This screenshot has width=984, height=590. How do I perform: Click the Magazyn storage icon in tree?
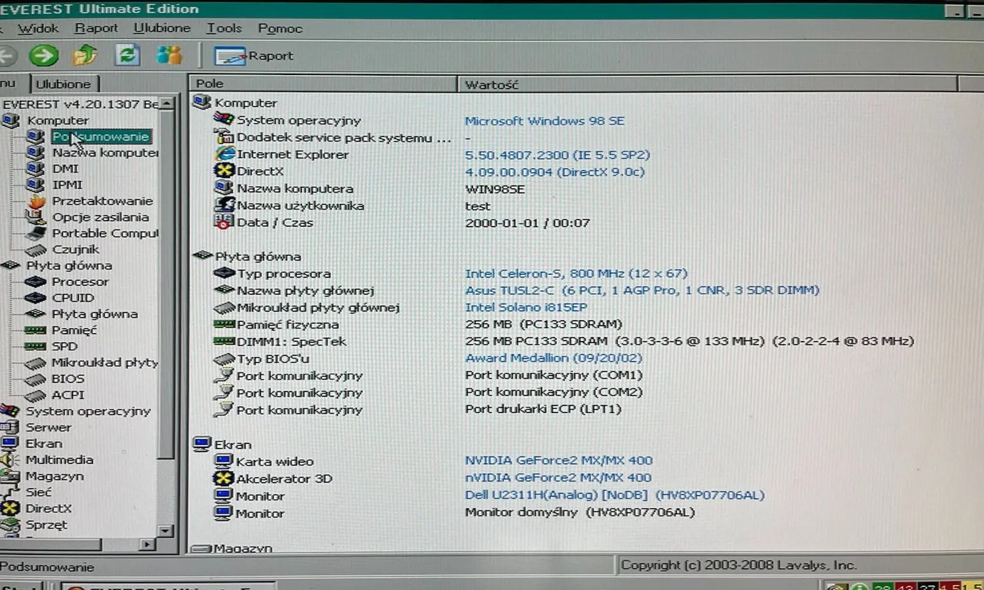click(x=10, y=476)
